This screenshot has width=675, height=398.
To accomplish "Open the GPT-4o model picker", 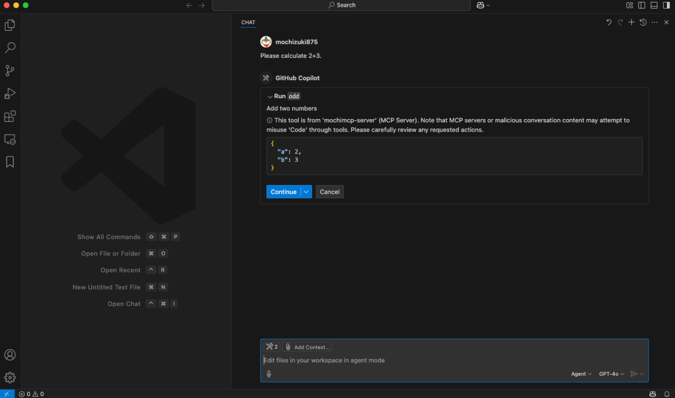I will tap(612, 374).
